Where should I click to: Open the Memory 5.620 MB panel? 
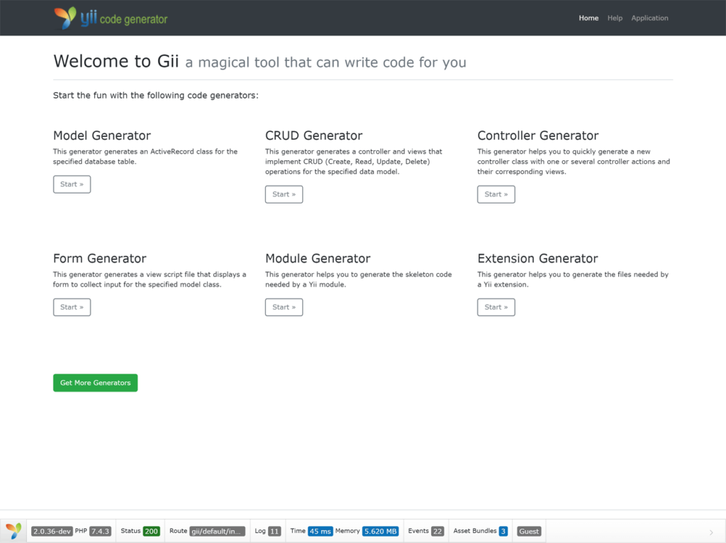[367, 531]
